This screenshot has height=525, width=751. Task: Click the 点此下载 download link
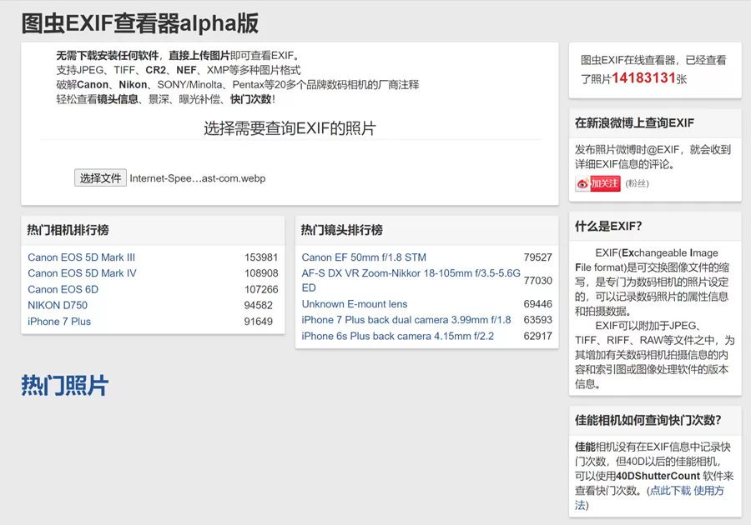[x=671, y=491]
